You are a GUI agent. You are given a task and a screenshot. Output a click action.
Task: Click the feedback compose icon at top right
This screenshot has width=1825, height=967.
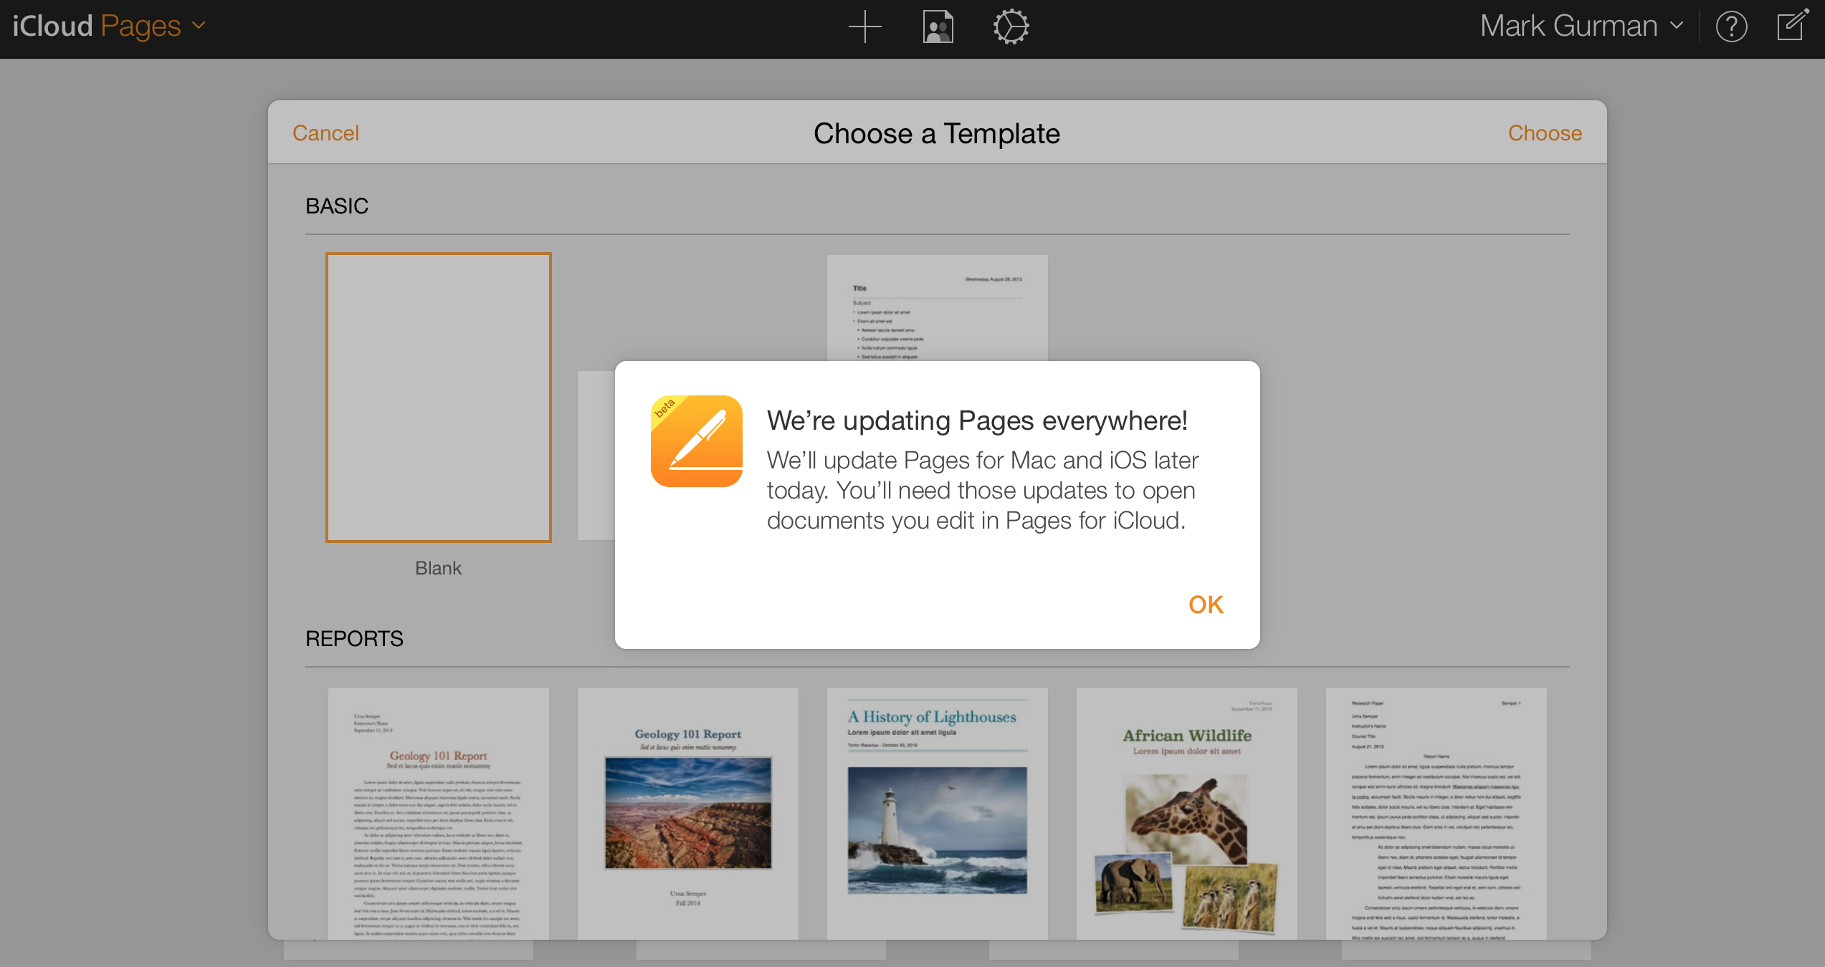click(x=1793, y=25)
